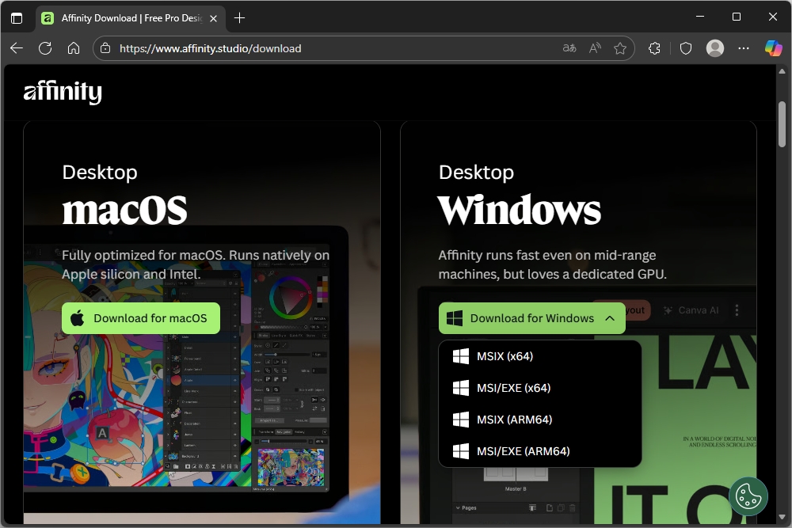Open the tab actions menu
The image size is (792, 528).
[x=17, y=18]
